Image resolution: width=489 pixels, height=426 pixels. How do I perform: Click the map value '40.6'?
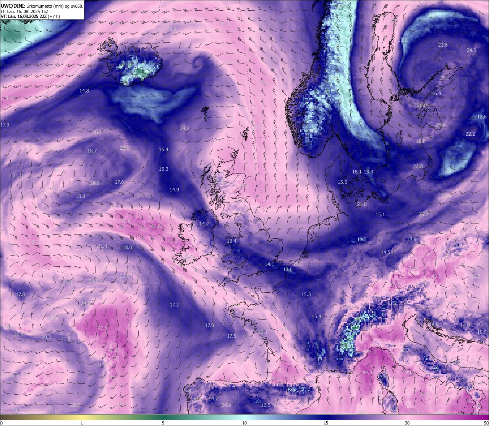[x=125, y=221]
